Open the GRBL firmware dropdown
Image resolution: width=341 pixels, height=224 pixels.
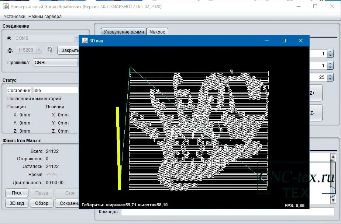(x=56, y=63)
